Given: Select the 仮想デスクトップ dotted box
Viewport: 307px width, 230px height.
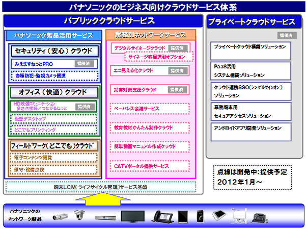Looking at the screenshot, I should click(53, 119).
